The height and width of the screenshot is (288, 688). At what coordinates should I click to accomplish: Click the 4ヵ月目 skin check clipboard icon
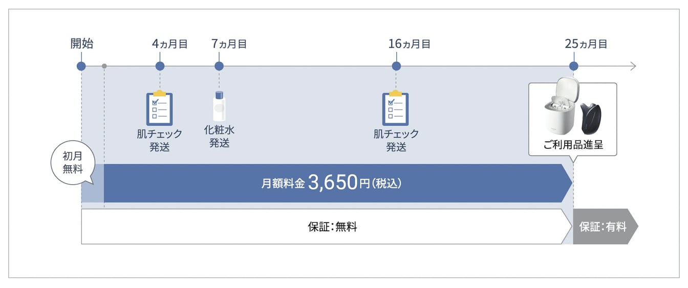(x=160, y=108)
